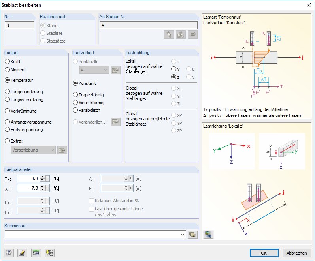Open the edit icon next to Veränderlich option
The image size is (315, 261).
click(x=115, y=122)
